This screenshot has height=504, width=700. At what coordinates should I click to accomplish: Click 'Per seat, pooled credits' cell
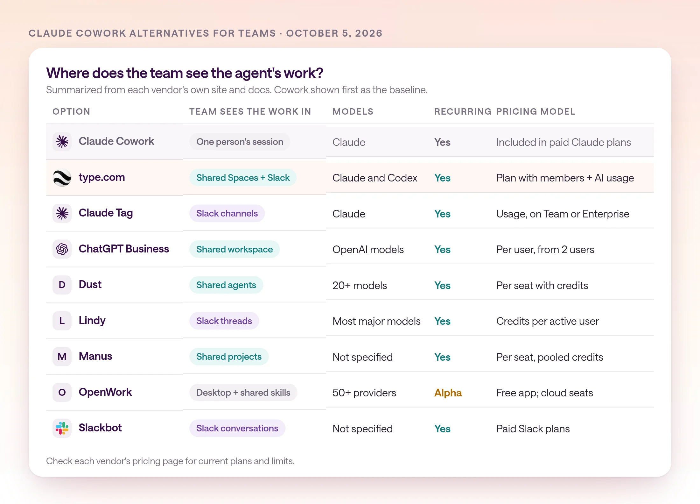pyautogui.click(x=550, y=357)
